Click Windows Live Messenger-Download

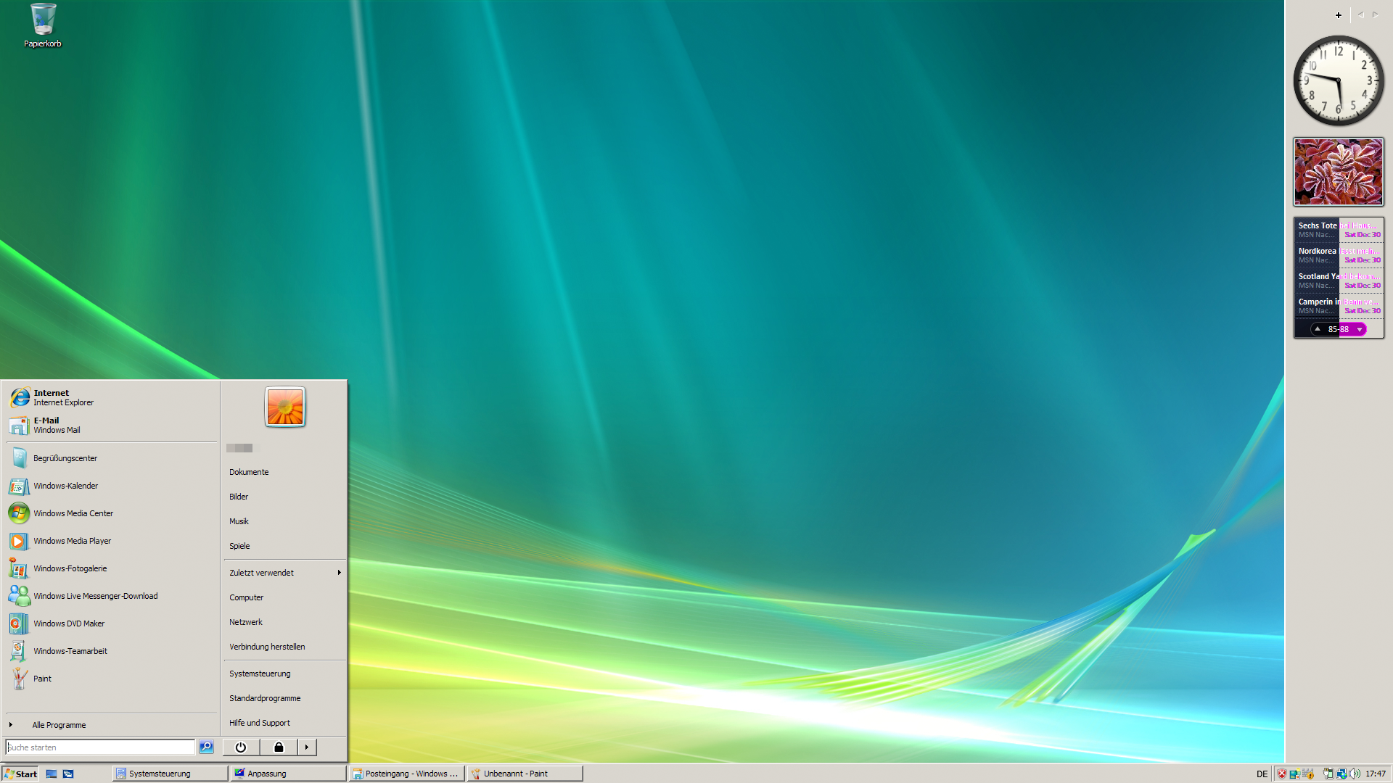pyautogui.click(x=111, y=596)
